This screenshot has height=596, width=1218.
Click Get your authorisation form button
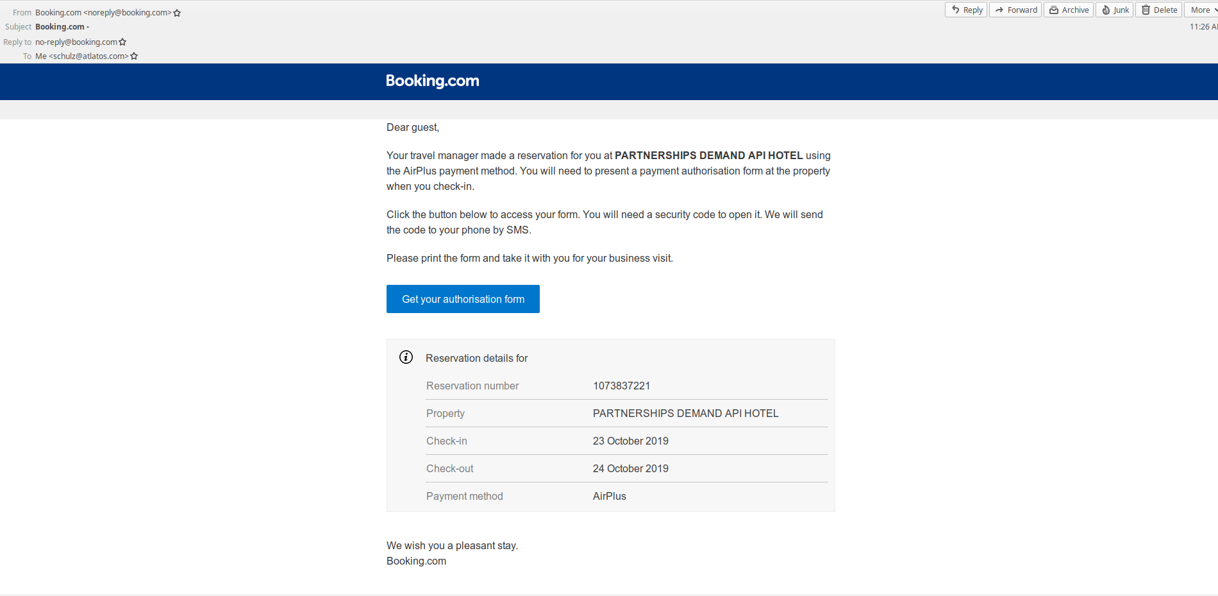click(x=463, y=299)
